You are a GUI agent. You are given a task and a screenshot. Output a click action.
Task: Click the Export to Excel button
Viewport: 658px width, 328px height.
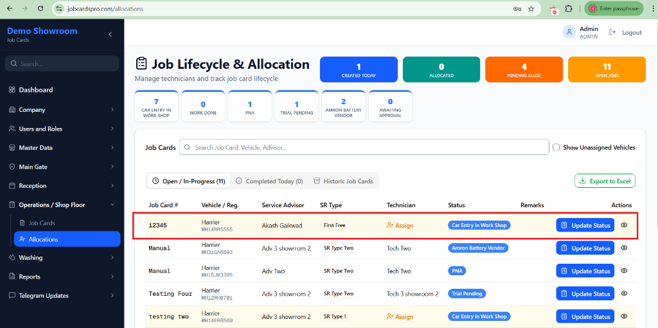pyautogui.click(x=605, y=181)
